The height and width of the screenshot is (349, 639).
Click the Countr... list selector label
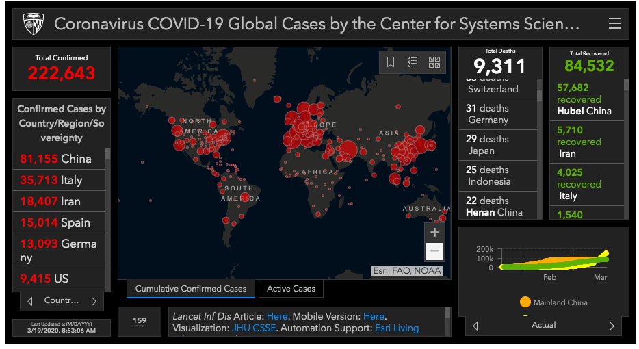(62, 300)
